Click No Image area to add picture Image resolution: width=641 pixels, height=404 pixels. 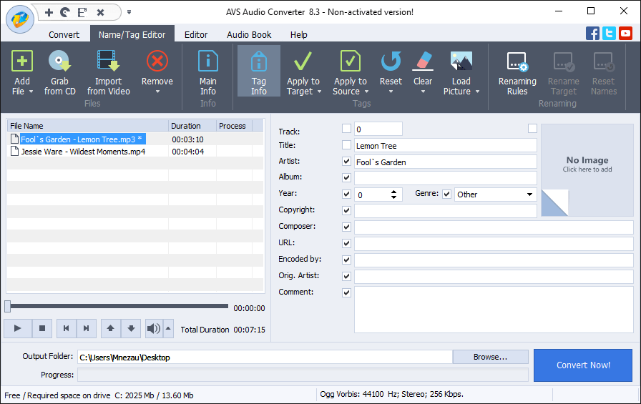coord(587,169)
